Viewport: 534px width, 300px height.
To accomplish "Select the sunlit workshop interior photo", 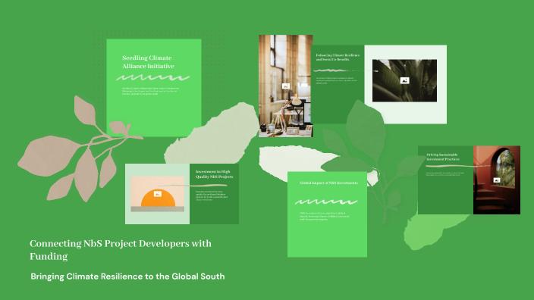I will point(286,86).
